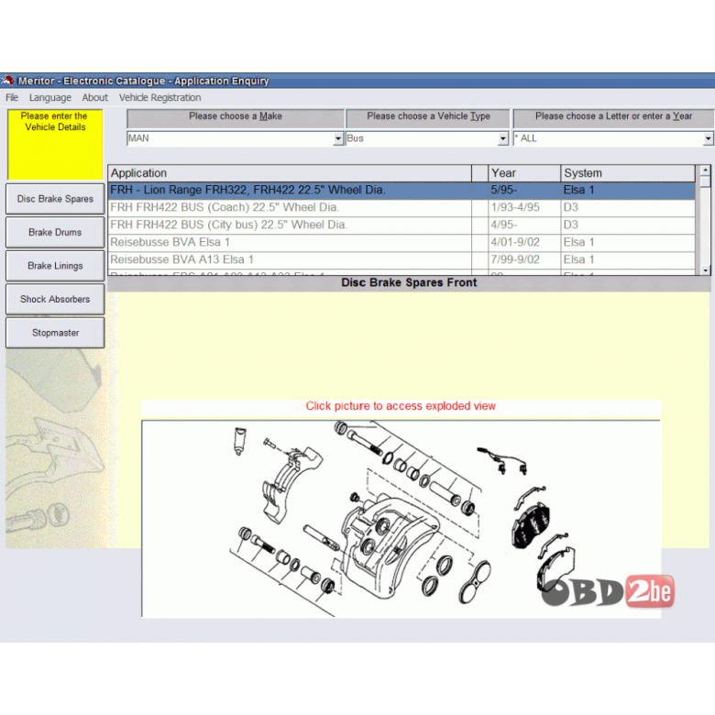This screenshot has height=715, width=715.
Task: Click 'Please choose a Make' header button
Action: point(236,117)
